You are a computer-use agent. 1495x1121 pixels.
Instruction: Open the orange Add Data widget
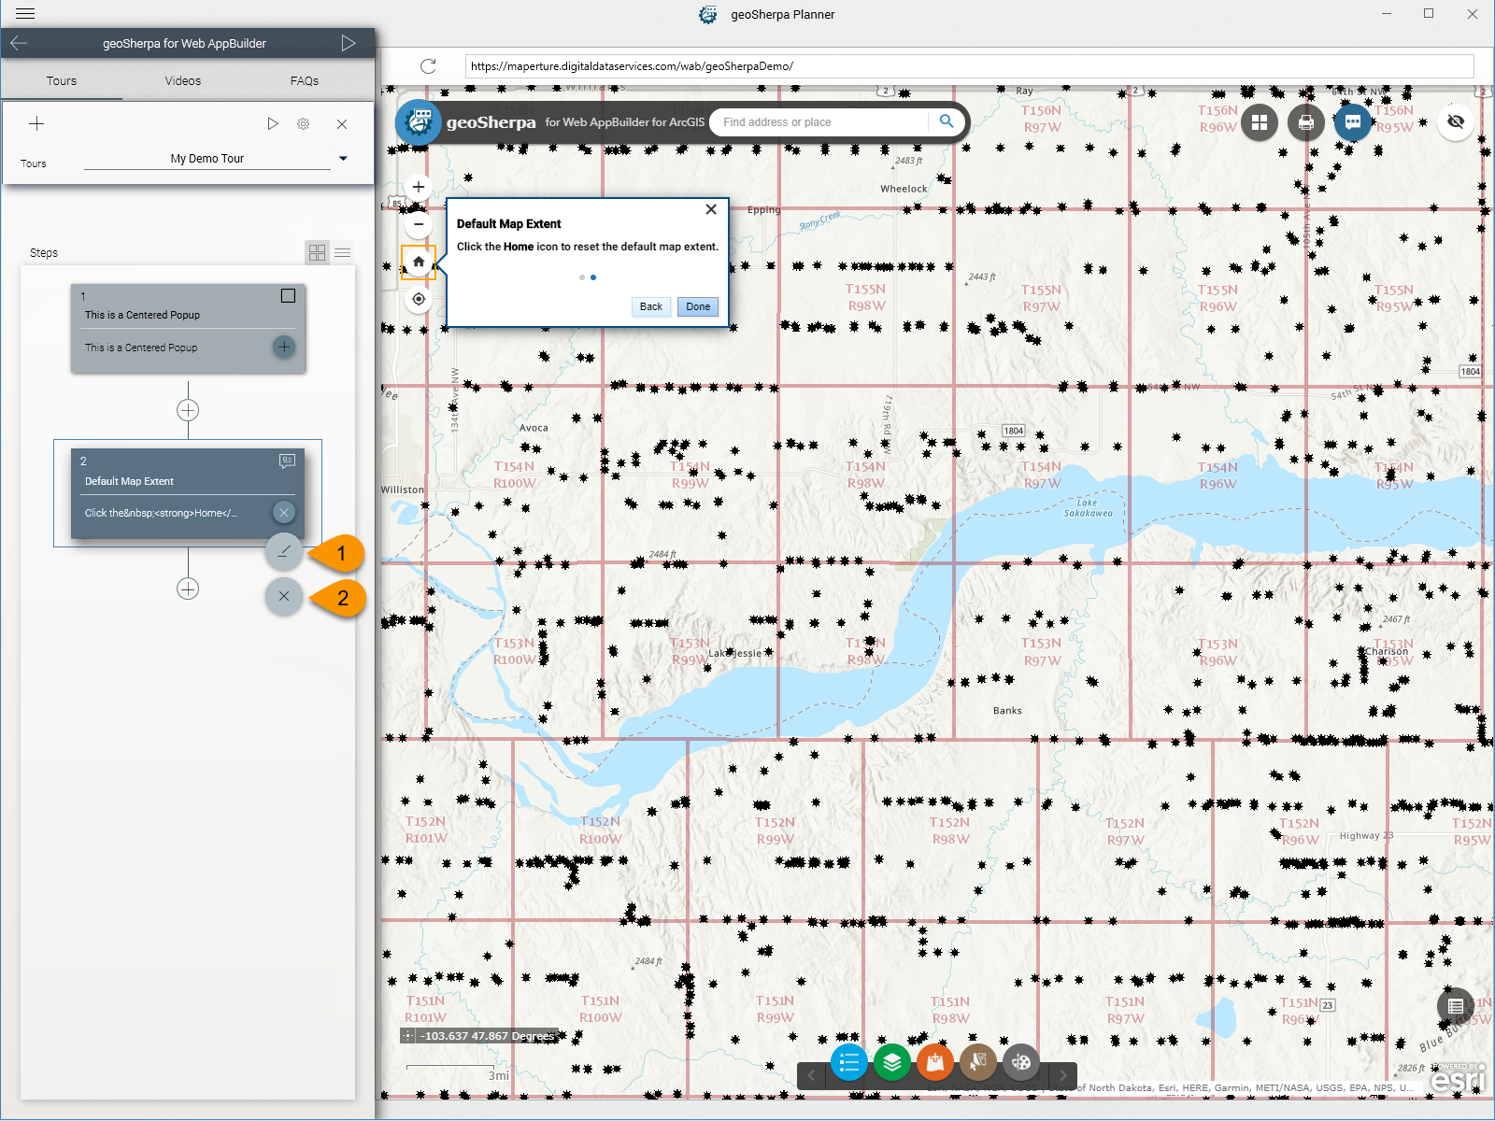[x=935, y=1062]
